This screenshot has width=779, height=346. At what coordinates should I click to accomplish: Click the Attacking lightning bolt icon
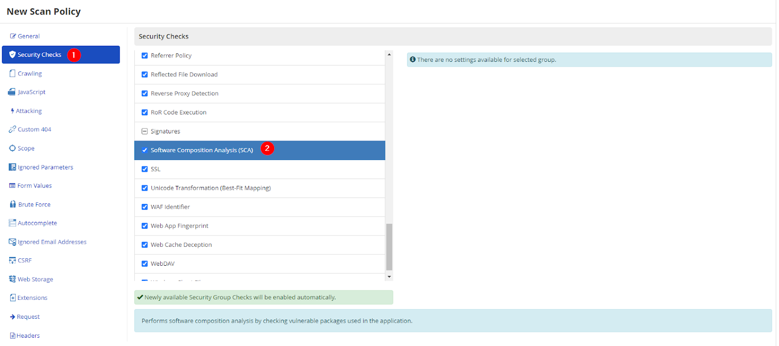[x=12, y=111]
